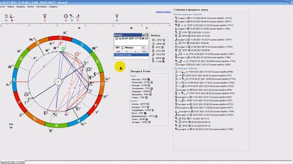Select '1 Основной экран' list item
This screenshot has height=164, width=293.
(x=131, y=55)
